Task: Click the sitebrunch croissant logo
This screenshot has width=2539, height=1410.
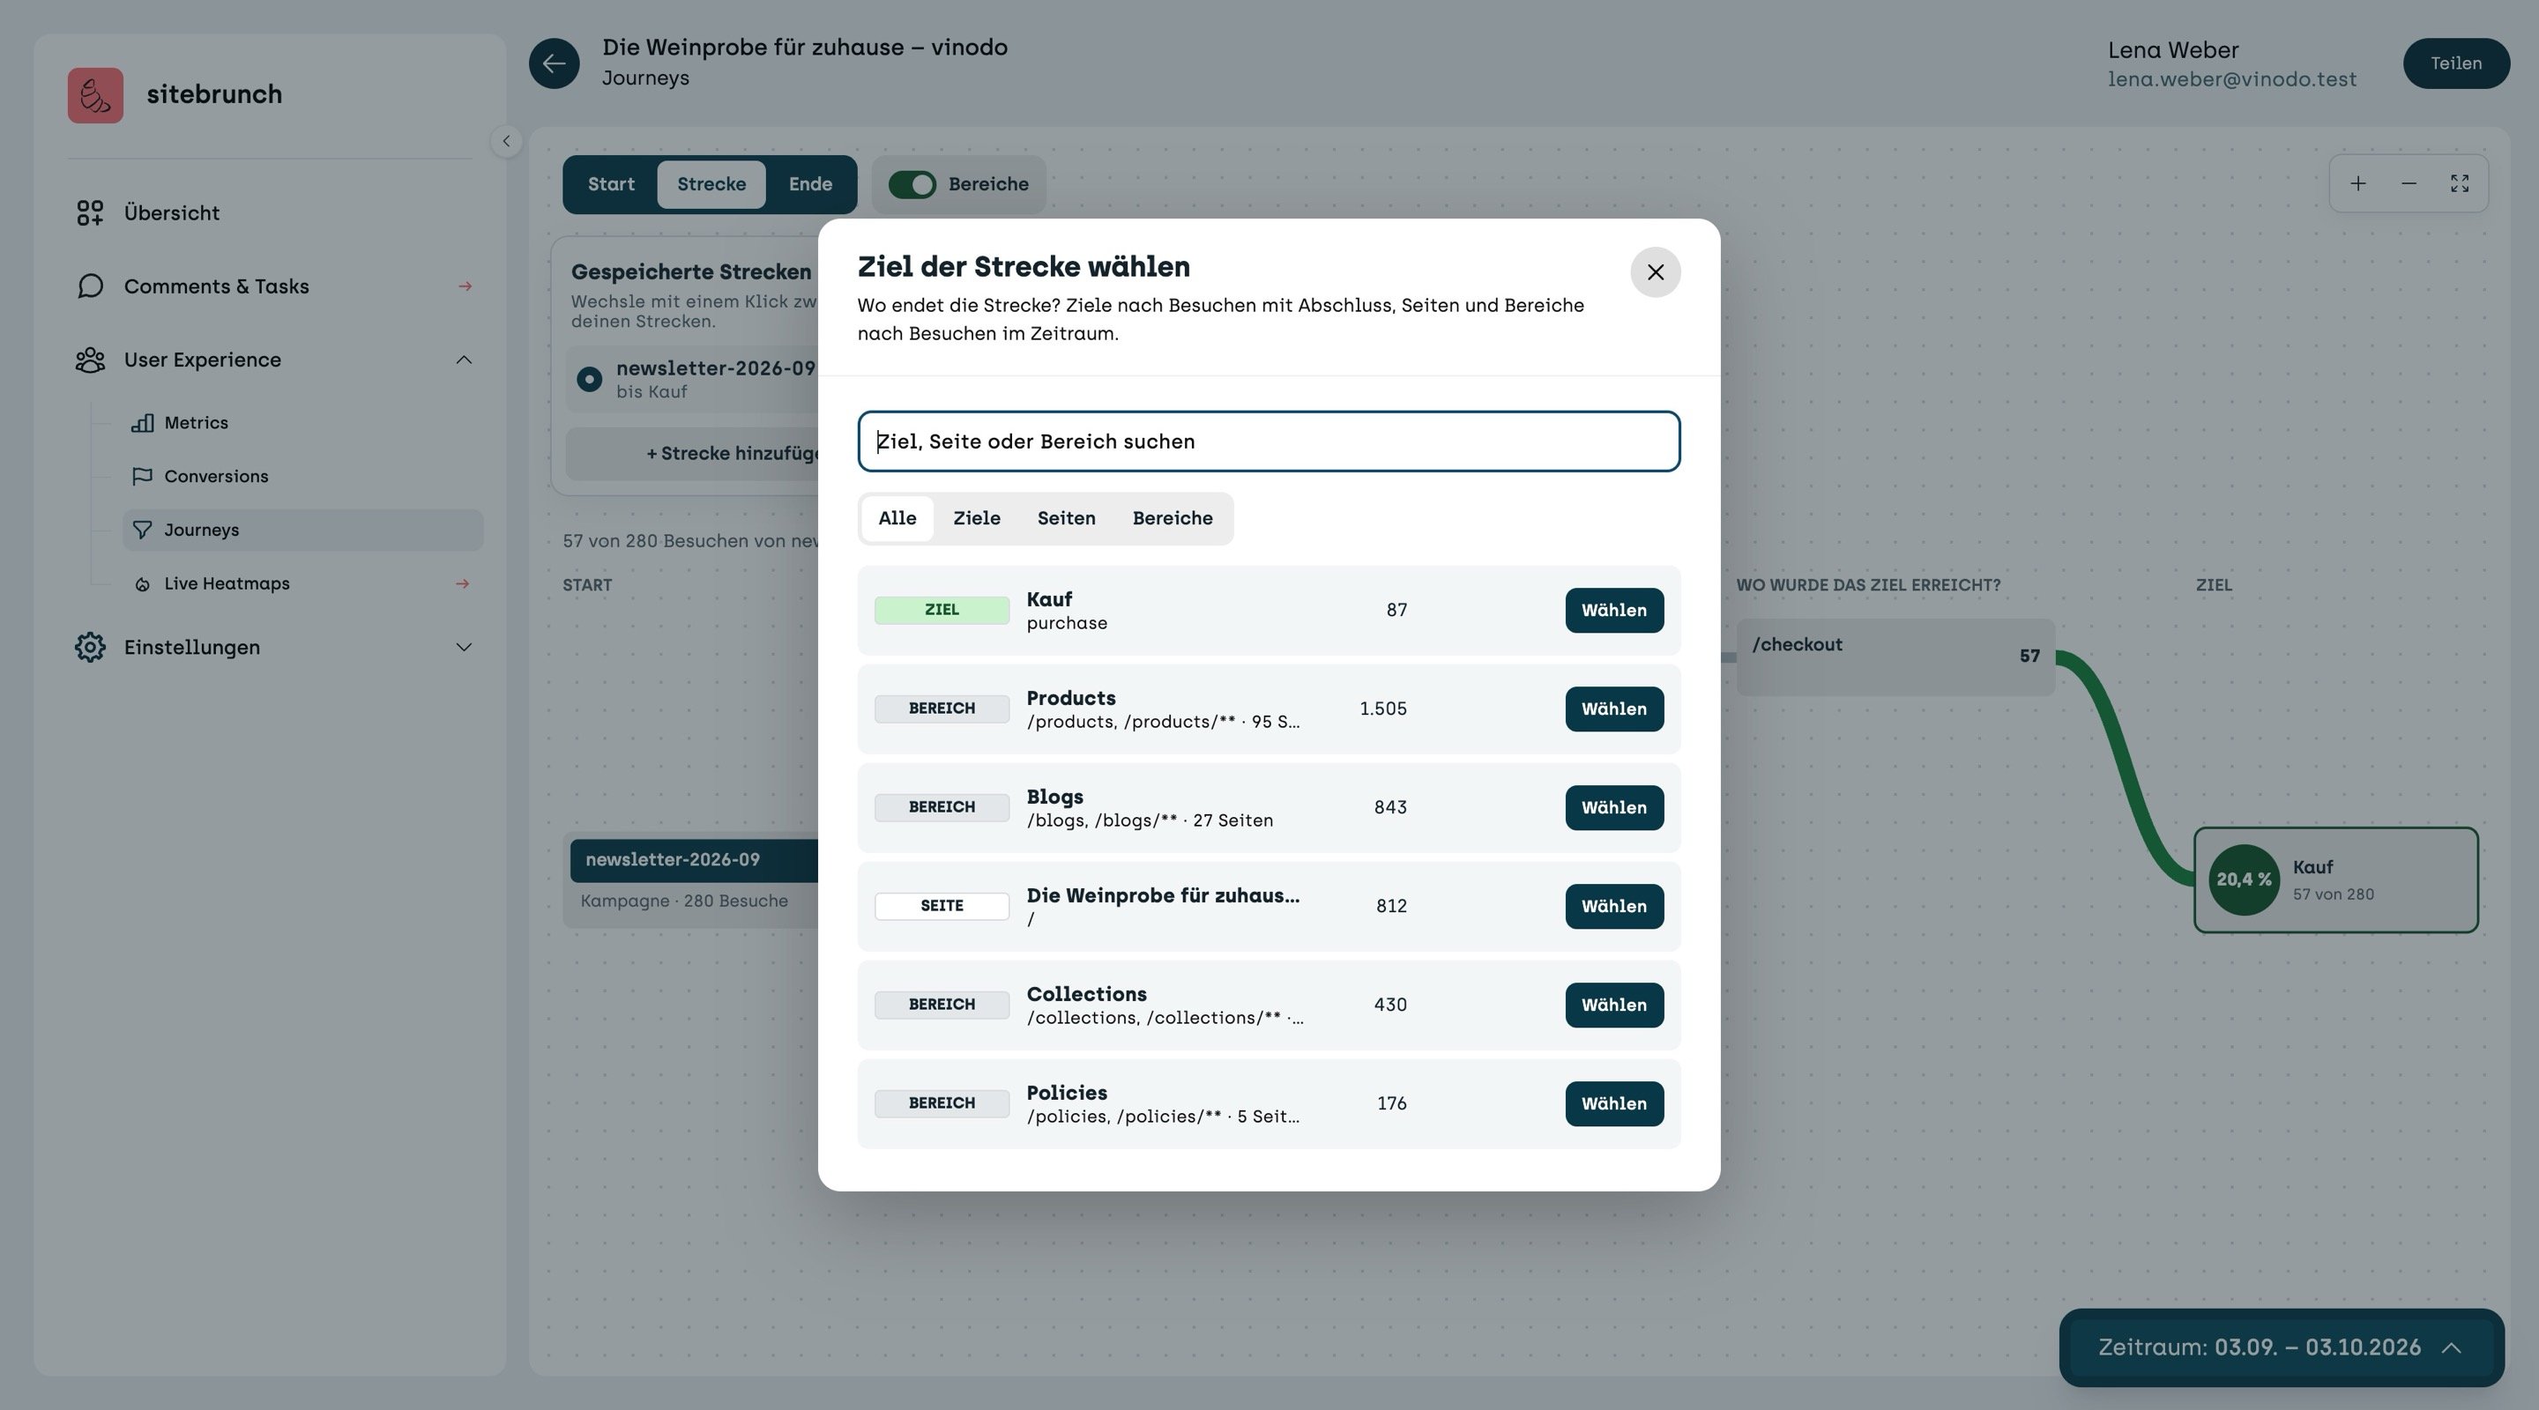Action: 95,94
